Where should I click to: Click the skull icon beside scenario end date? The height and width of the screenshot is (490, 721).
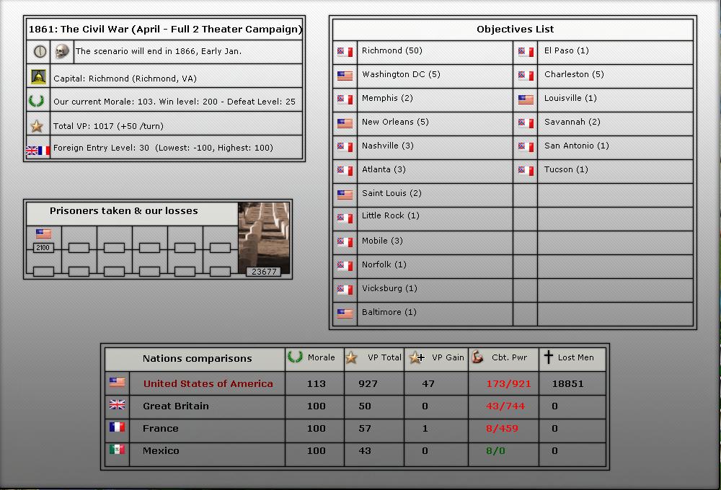point(62,51)
